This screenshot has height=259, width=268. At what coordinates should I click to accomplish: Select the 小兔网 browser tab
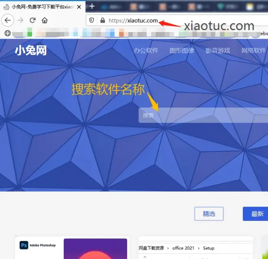pos(43,7)
